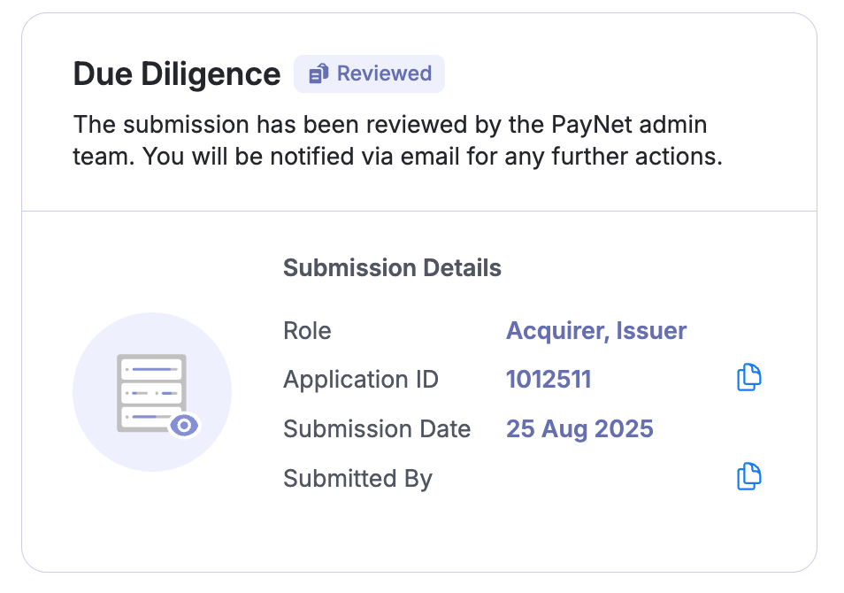Click the eye icon on server illustration
This screenshot has height=593, width=844.
point(184,426)
